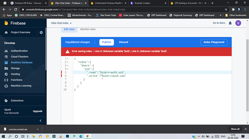Click the Cloud Firestore icon
Viewport: 249px width, 139px height.
tap(6, 57)
